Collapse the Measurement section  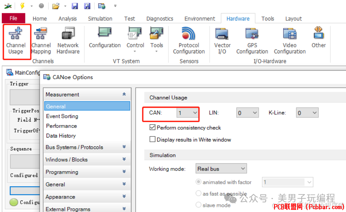124,94
